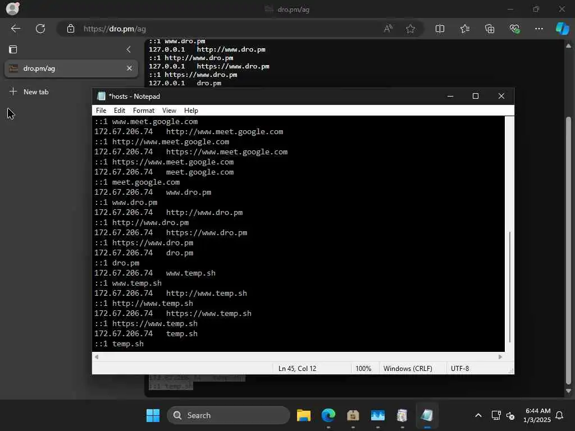Click the Notepad title bar icon
Screen dimensions: 575x431
tap(101, 96)
